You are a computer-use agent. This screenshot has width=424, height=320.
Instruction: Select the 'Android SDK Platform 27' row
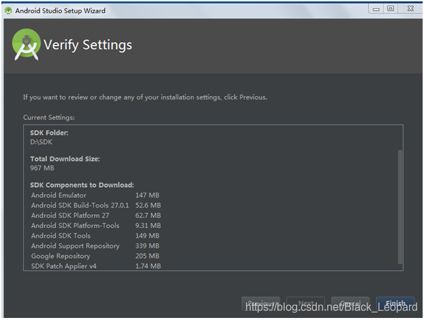[95, 216]
